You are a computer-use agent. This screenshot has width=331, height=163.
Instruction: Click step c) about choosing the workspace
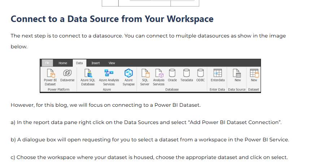click(149, 157)
